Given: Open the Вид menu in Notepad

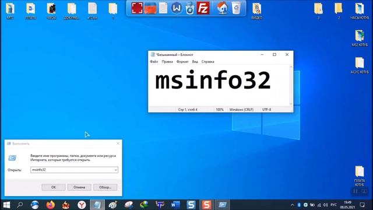Looking at the screenshot, I should coord(195,62).
